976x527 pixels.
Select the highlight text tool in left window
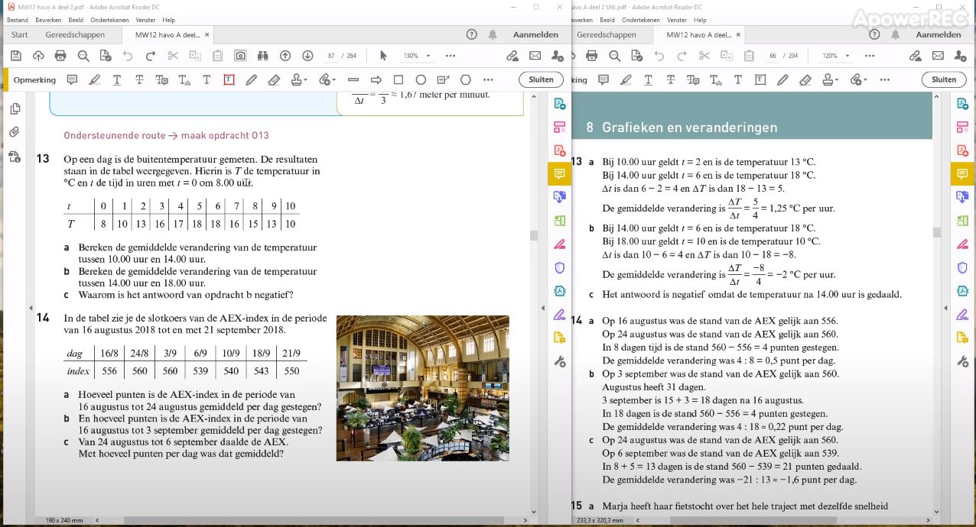(x=94, y=79)
